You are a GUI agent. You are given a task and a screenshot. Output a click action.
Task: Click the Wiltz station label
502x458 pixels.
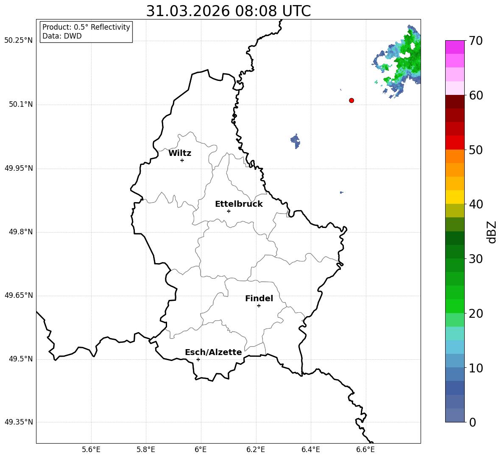[180, 153]
